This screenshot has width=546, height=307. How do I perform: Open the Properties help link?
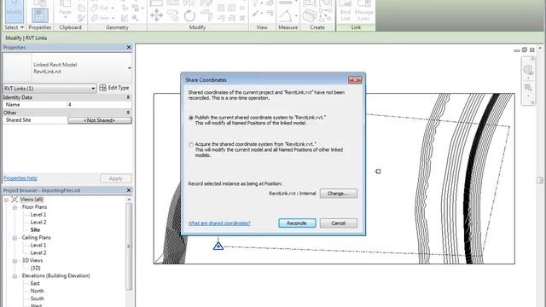tap(20, 178)
